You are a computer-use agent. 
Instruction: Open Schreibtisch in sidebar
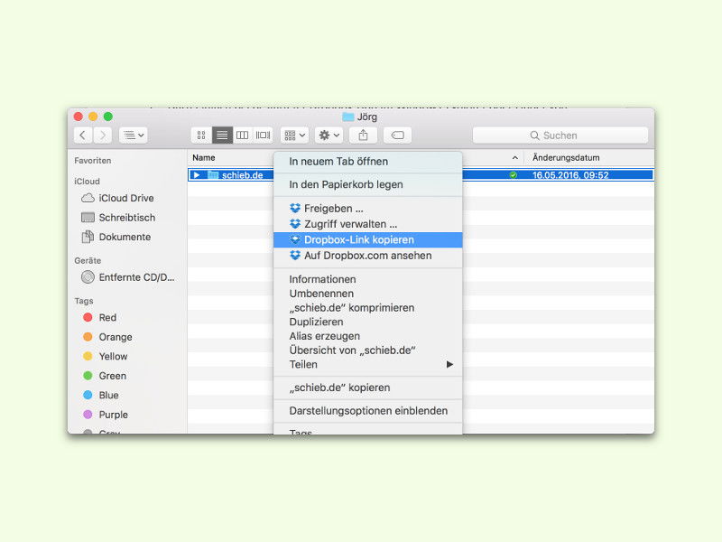tap(118, 217)
